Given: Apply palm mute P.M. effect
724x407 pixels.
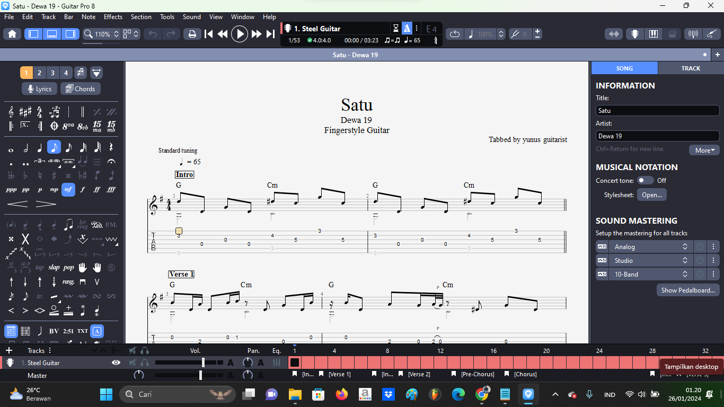Looking at the screenshot, I should point(111,225).
